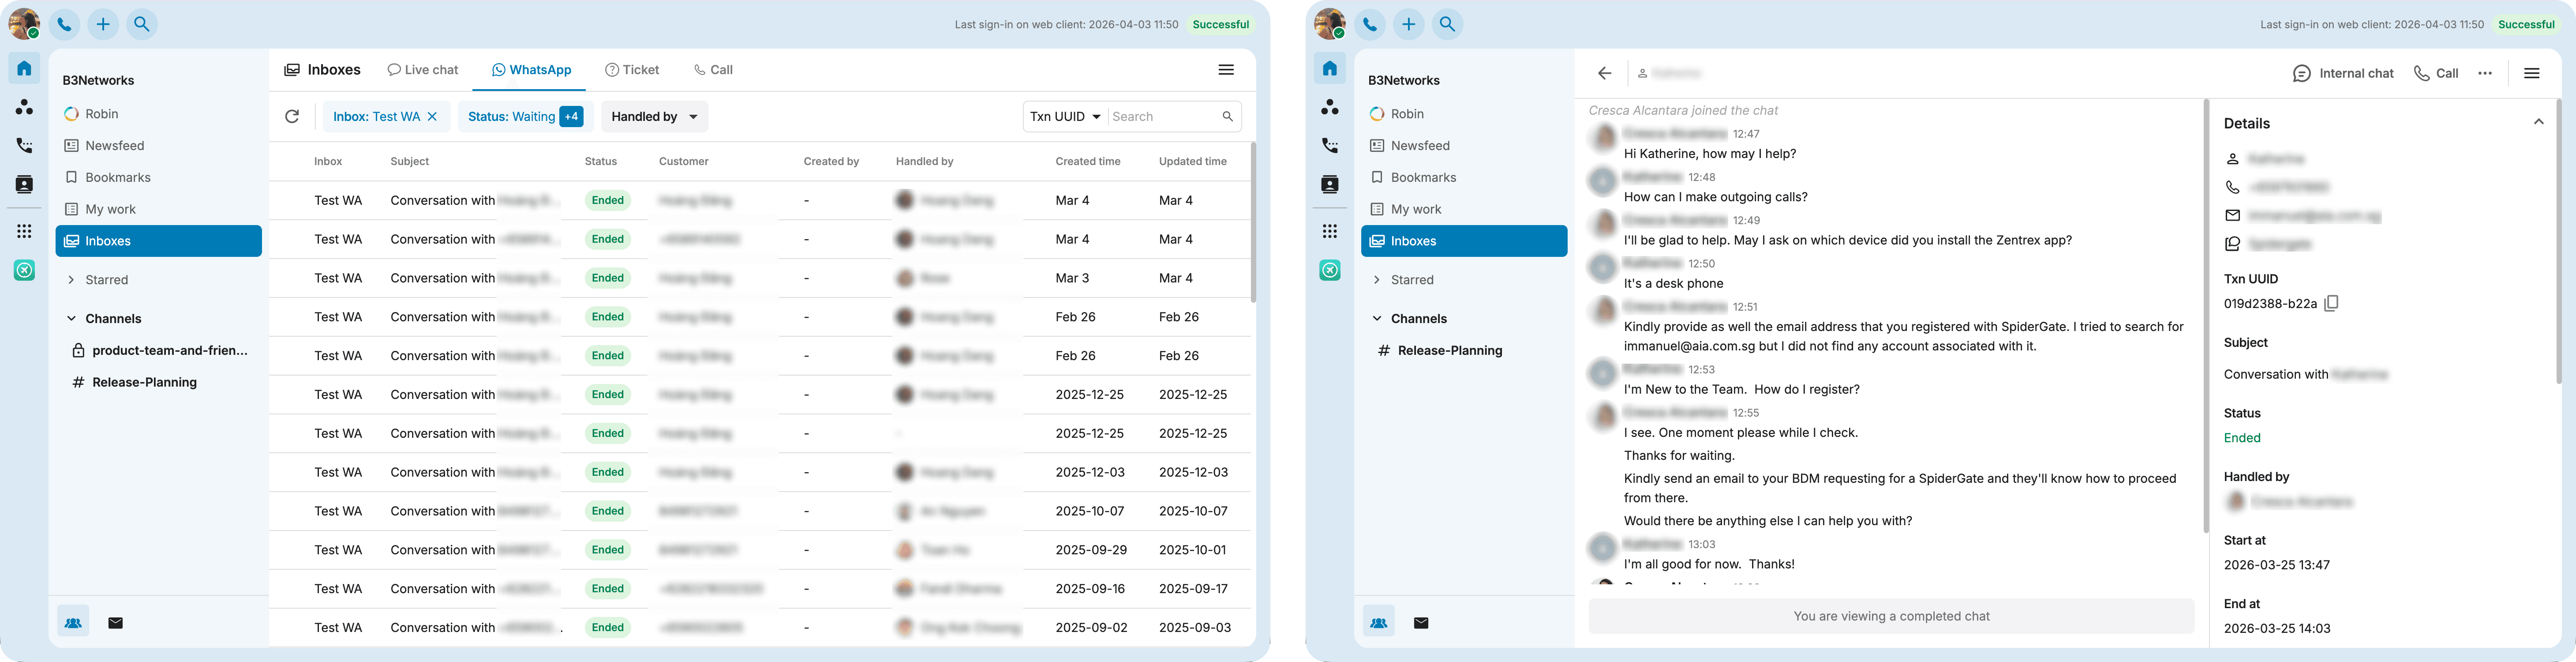The image size is (2576, 662).
Task: Select the home icon in right window rail
Action: [x=1330, y=68]
